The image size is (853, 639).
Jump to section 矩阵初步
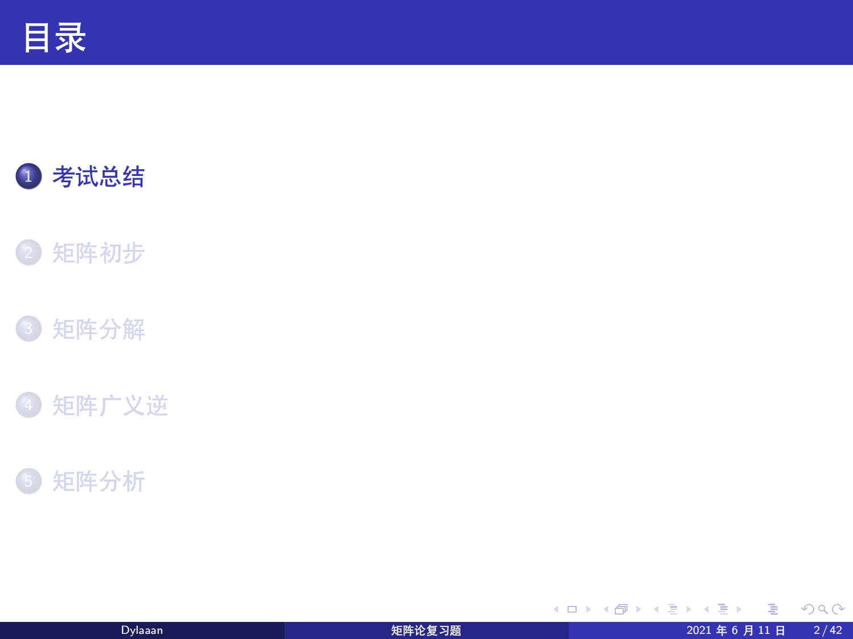tap(98, 253)
